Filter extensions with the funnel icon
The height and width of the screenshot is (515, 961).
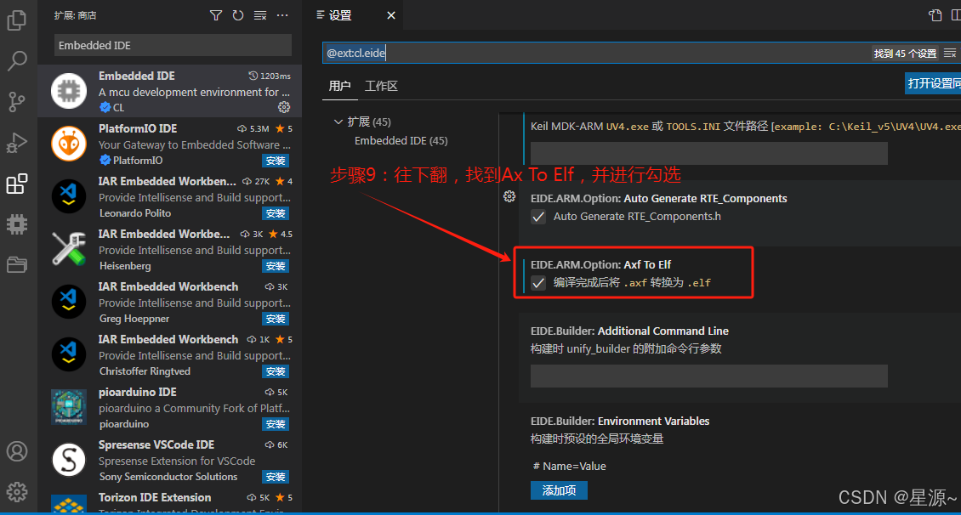(x=216, y=15)
